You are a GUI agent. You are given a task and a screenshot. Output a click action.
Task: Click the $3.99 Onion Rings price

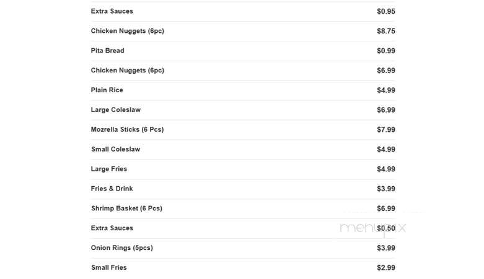(x=386, y=248)
